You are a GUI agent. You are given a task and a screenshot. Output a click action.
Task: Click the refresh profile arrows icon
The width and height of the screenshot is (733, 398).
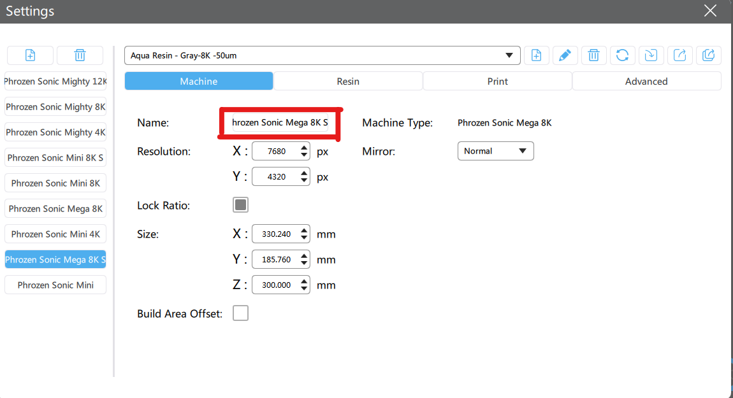point(622,55)
